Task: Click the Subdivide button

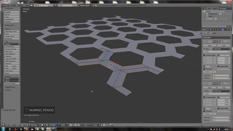Action: (x=12, y=56)
